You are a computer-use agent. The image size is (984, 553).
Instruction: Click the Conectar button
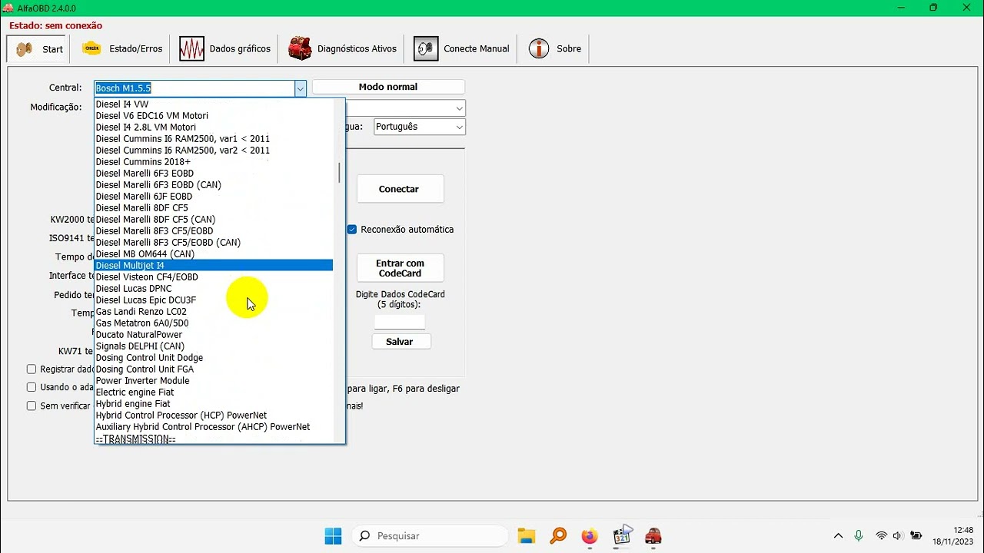coord(400,189)
